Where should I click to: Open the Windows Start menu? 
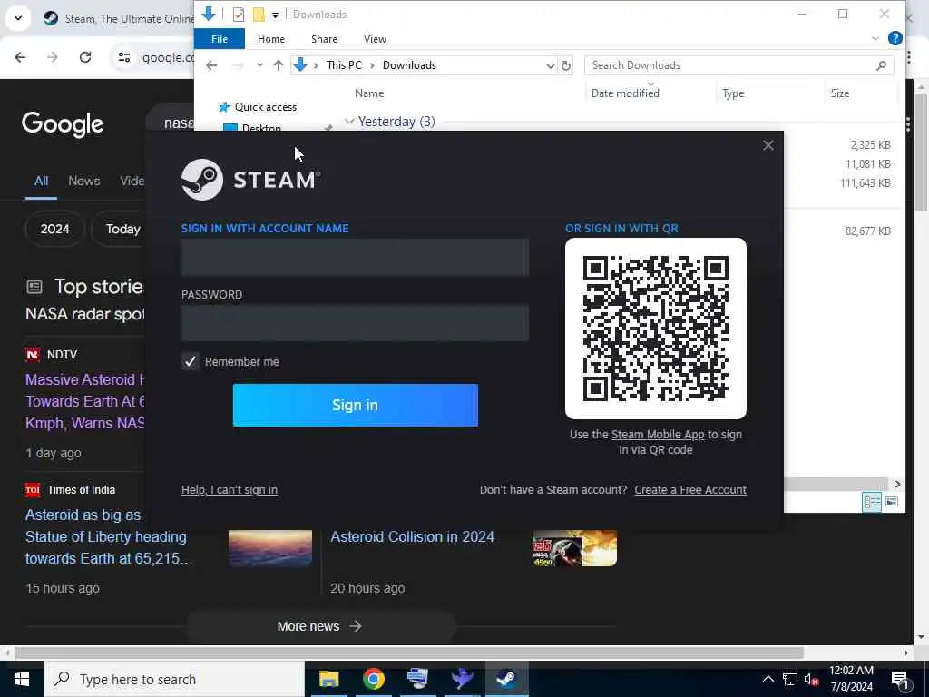point(22,679)
